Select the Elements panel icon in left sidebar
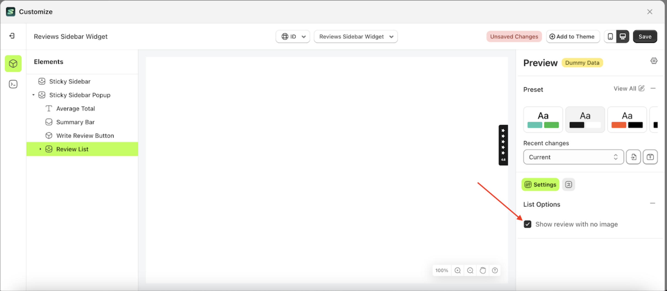The image size is (667, 291). (13, 63)
